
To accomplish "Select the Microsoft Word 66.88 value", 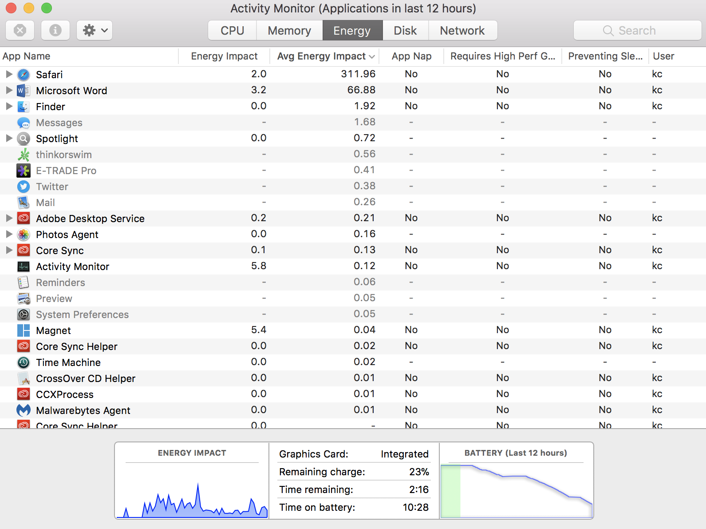I will click(x=361, y=90).
